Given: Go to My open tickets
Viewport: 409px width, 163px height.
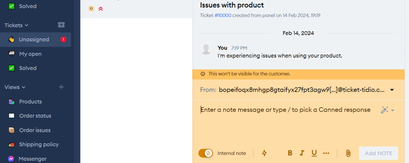Looking at the screenshot, I should pos(30,54).
